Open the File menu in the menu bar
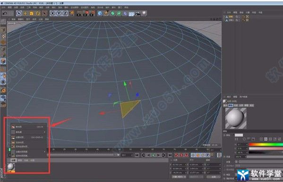283x182 pixels. [x=3, y=8]
